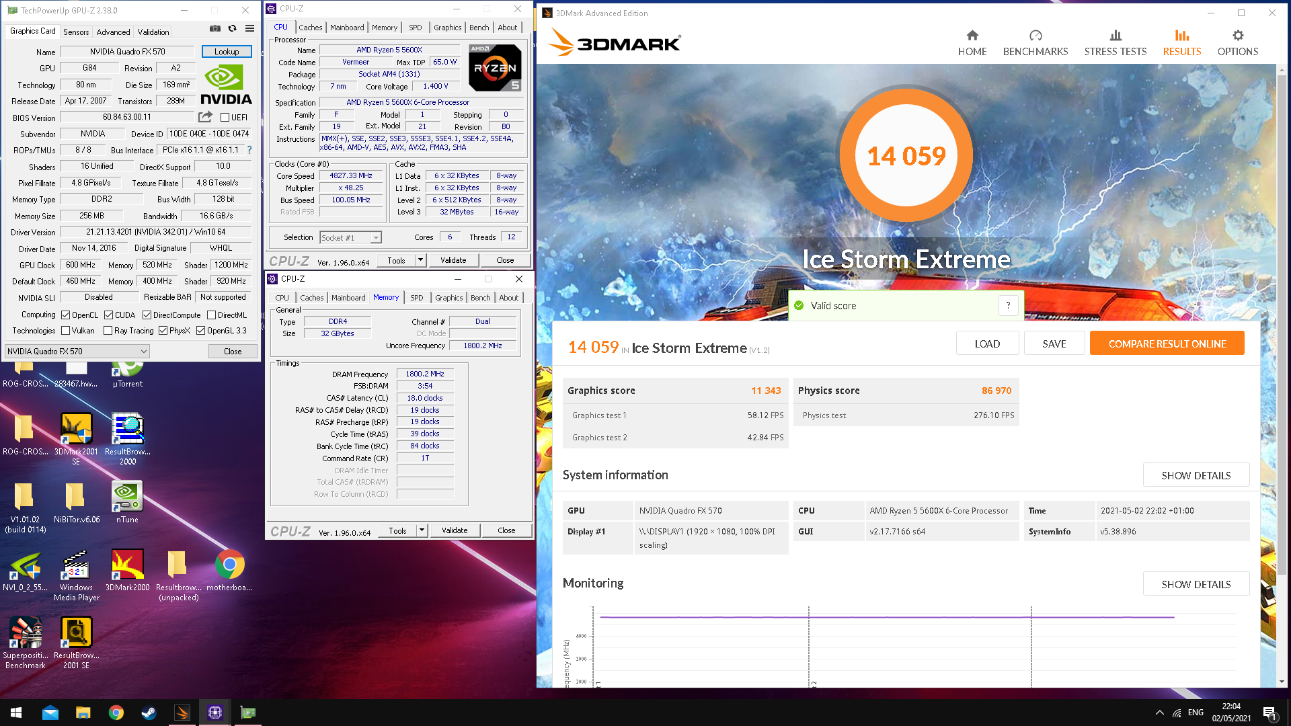Open Chrome from taskbar
Image resolution: width=1291 pixels, height=726 pixels.
click(116, 713)
